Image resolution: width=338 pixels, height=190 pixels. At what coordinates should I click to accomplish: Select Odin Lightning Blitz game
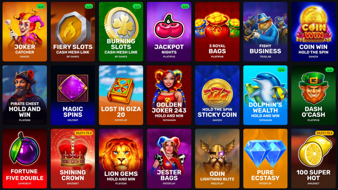pos(217,159)
